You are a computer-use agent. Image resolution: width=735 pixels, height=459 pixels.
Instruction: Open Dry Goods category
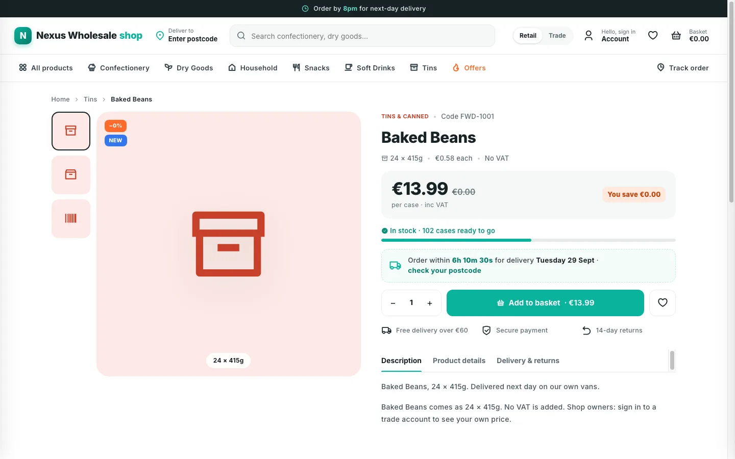click(x=189, y=68)
